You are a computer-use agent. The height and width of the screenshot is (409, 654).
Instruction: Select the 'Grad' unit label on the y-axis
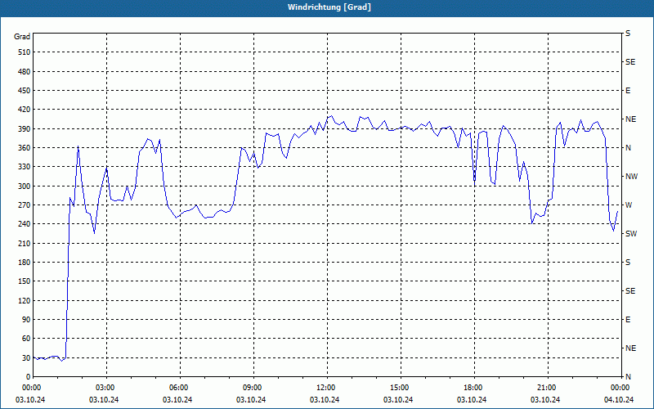coord(22,37)
